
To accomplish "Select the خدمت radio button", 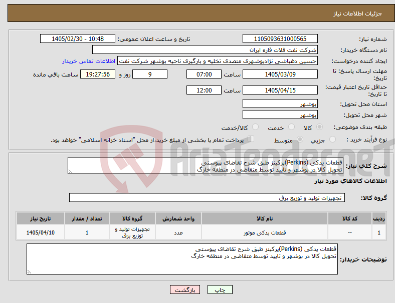I will (x=291, y=127).
